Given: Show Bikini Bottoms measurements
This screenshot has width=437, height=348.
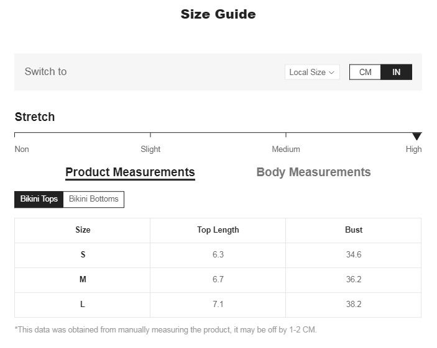Looking at the screenshot, I should click(93, 199).
